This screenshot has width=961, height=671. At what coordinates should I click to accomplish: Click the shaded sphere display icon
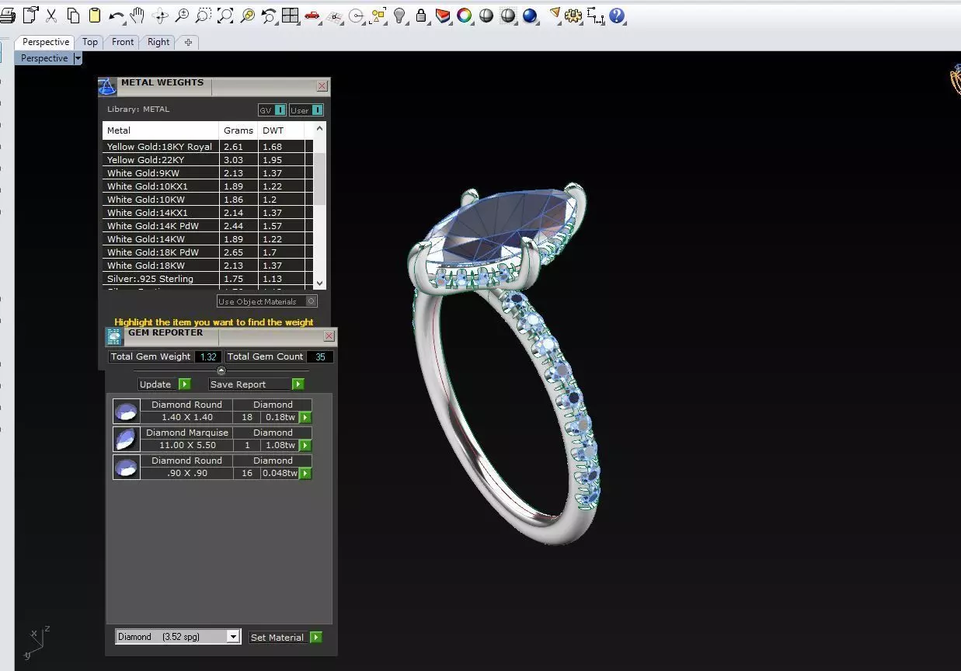pos(486,15)
